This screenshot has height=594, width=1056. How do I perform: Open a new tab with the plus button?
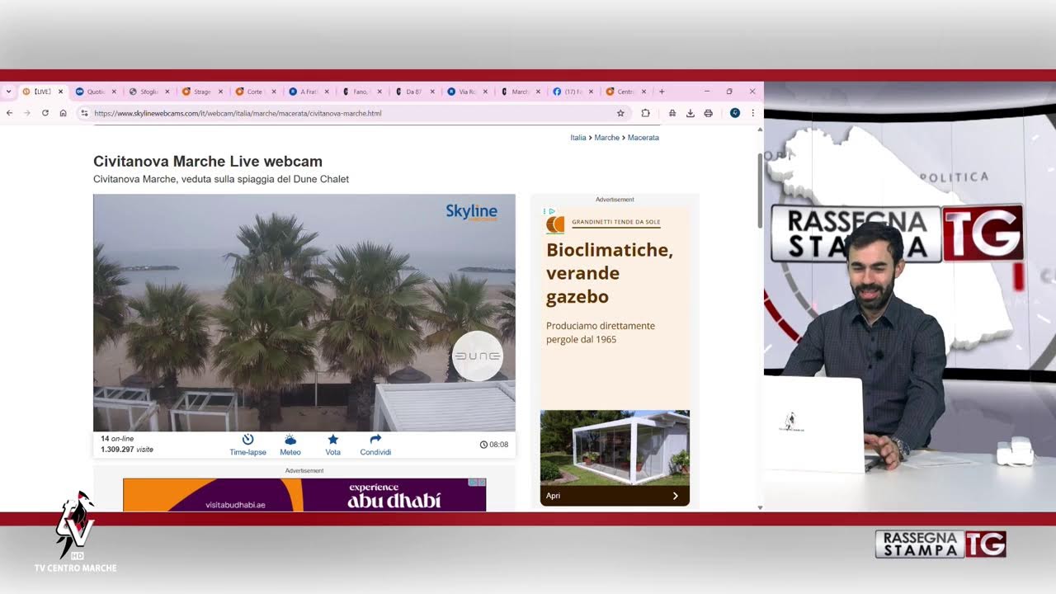point(662,92)
